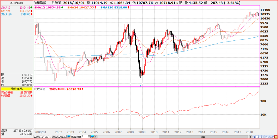This screenshot has width=278, height=139.
Task: Click icon left of 保留空間 label
Action: pyautogui.click(x=69, y=137)
